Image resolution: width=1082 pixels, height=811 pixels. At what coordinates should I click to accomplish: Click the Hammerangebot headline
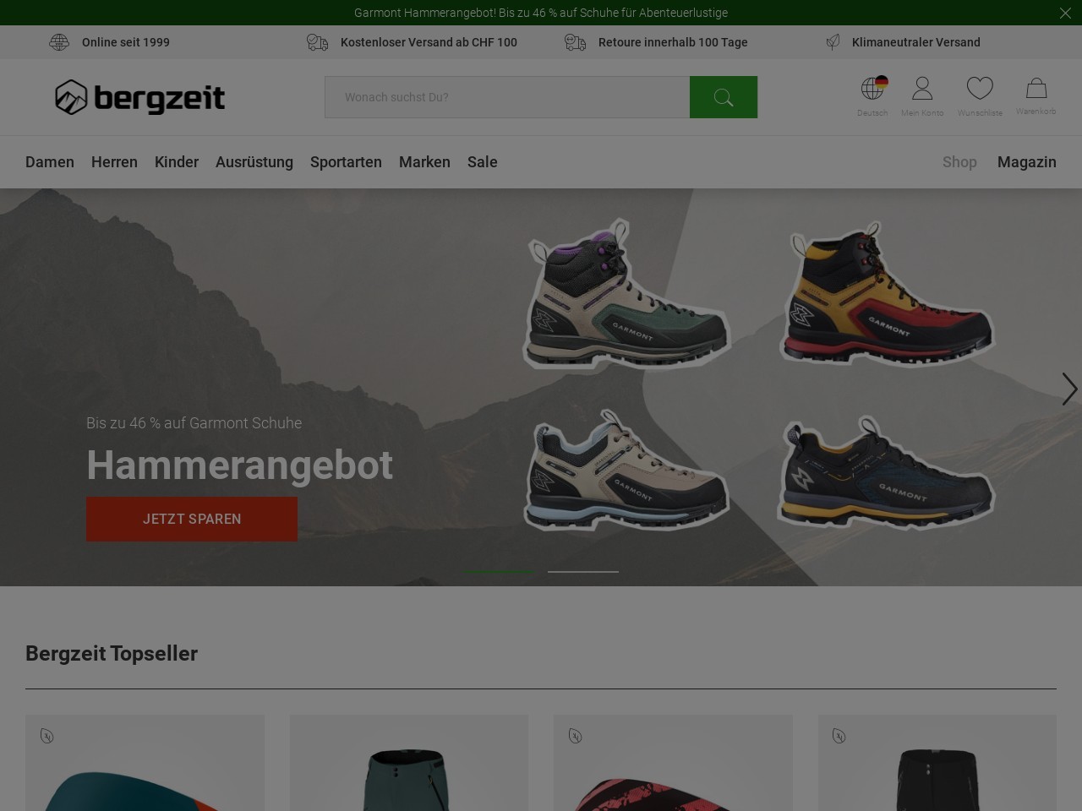coord(240,465)
